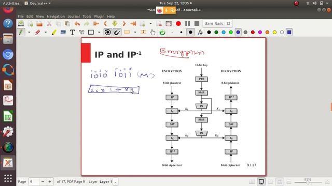This screenshot has height=186, width=332.
Task: Click the Redo arrow icon
Action: click(87, 23)
